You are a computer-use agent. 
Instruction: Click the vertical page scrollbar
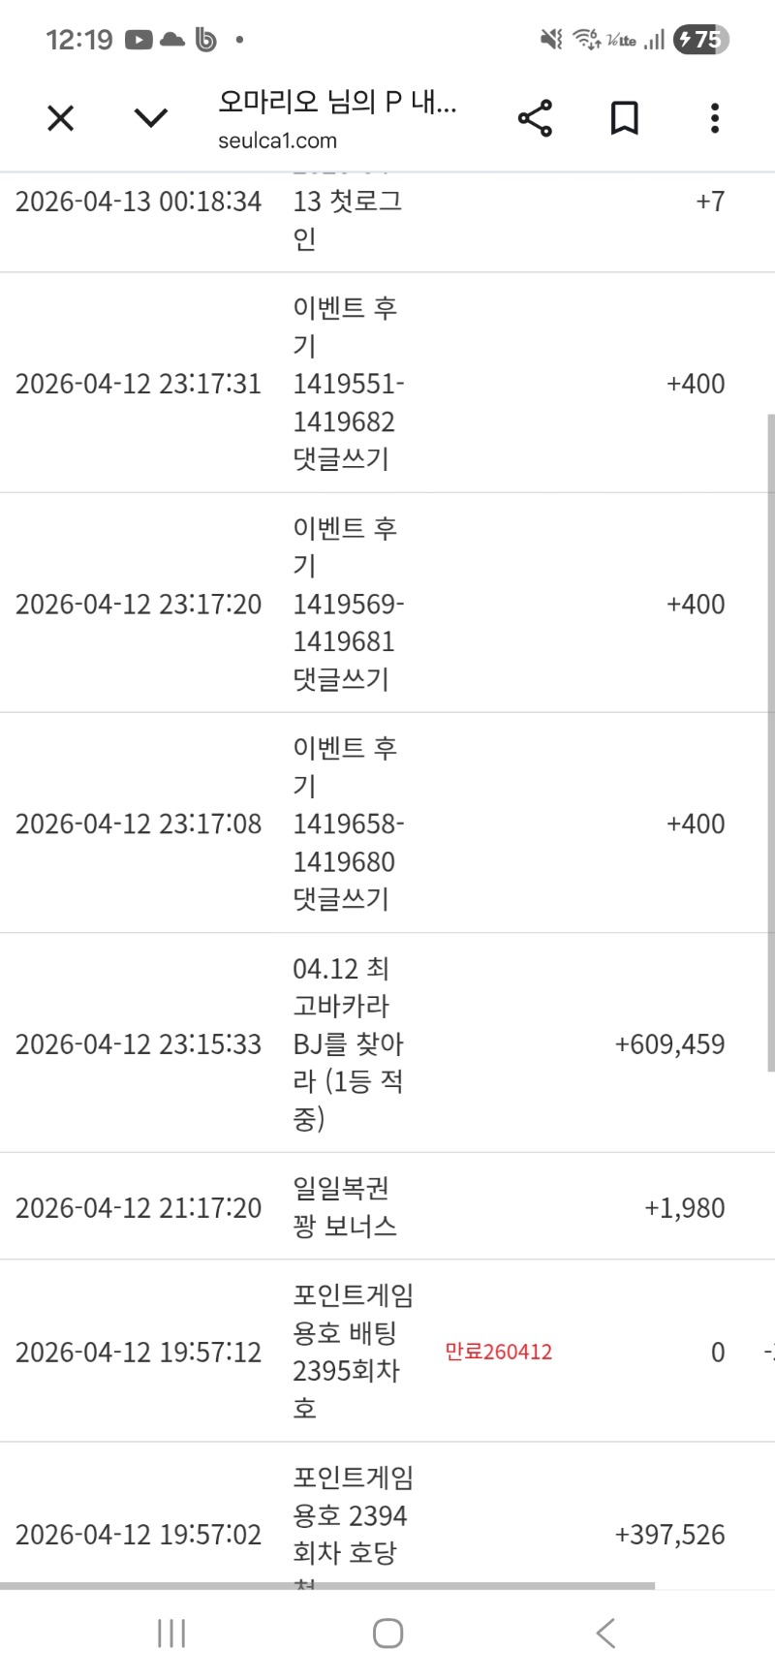770,741
